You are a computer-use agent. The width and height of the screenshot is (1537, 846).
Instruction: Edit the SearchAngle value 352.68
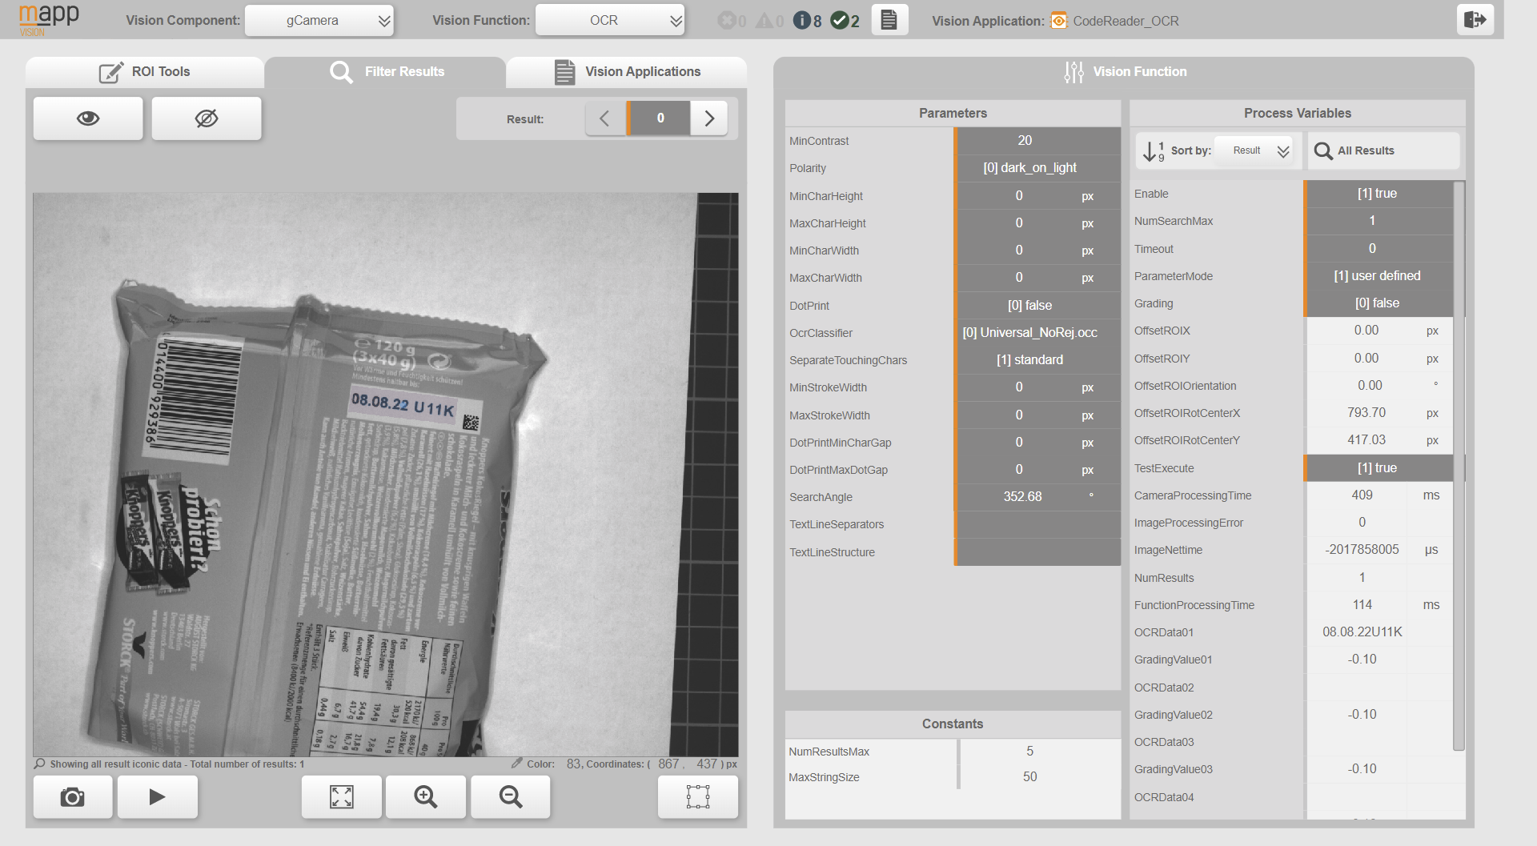click(x=1037, y=497)
